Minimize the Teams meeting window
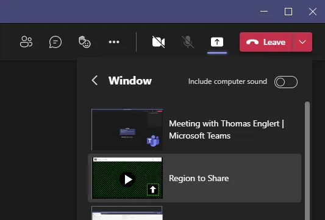Screen dimensions: 325x220 [x=264, y=12]
